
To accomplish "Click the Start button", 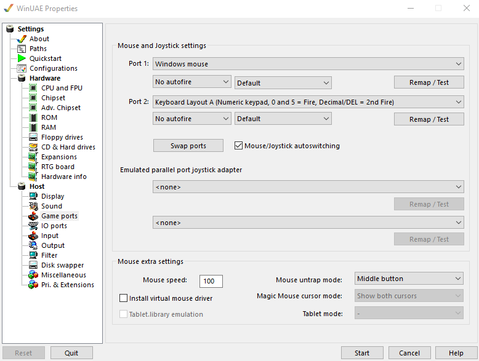I will point(362,353).
